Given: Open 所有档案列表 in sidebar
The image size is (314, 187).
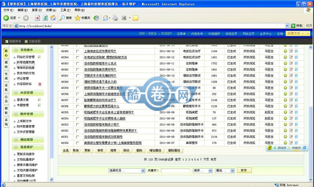Looking at the screenshot, I should tap(26, 62).
